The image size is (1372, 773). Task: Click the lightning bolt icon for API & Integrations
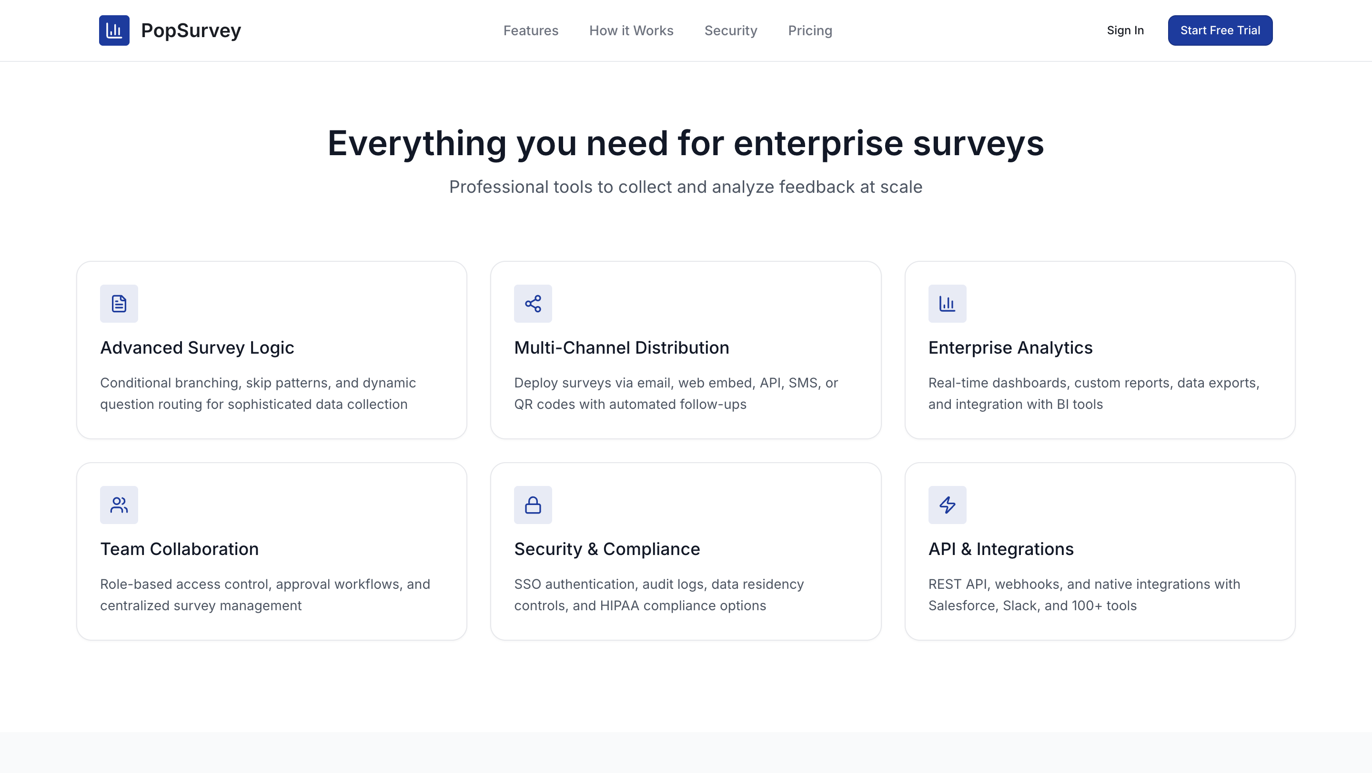coord(947,505)
